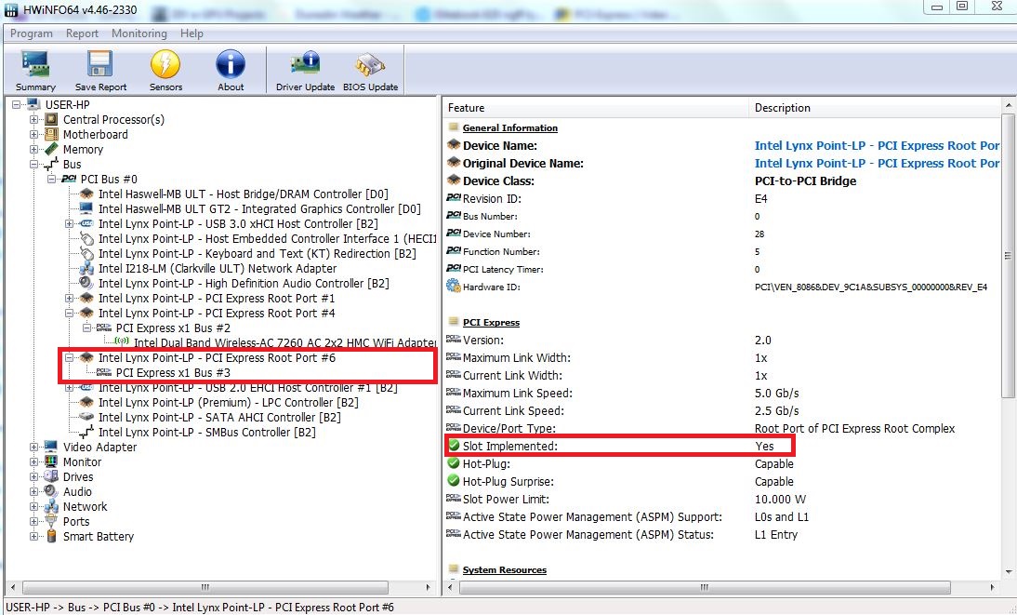The height and width of the screenshot is (615, 1017).
Task: Expand the Video Adapter node
Action: (33, 447)
